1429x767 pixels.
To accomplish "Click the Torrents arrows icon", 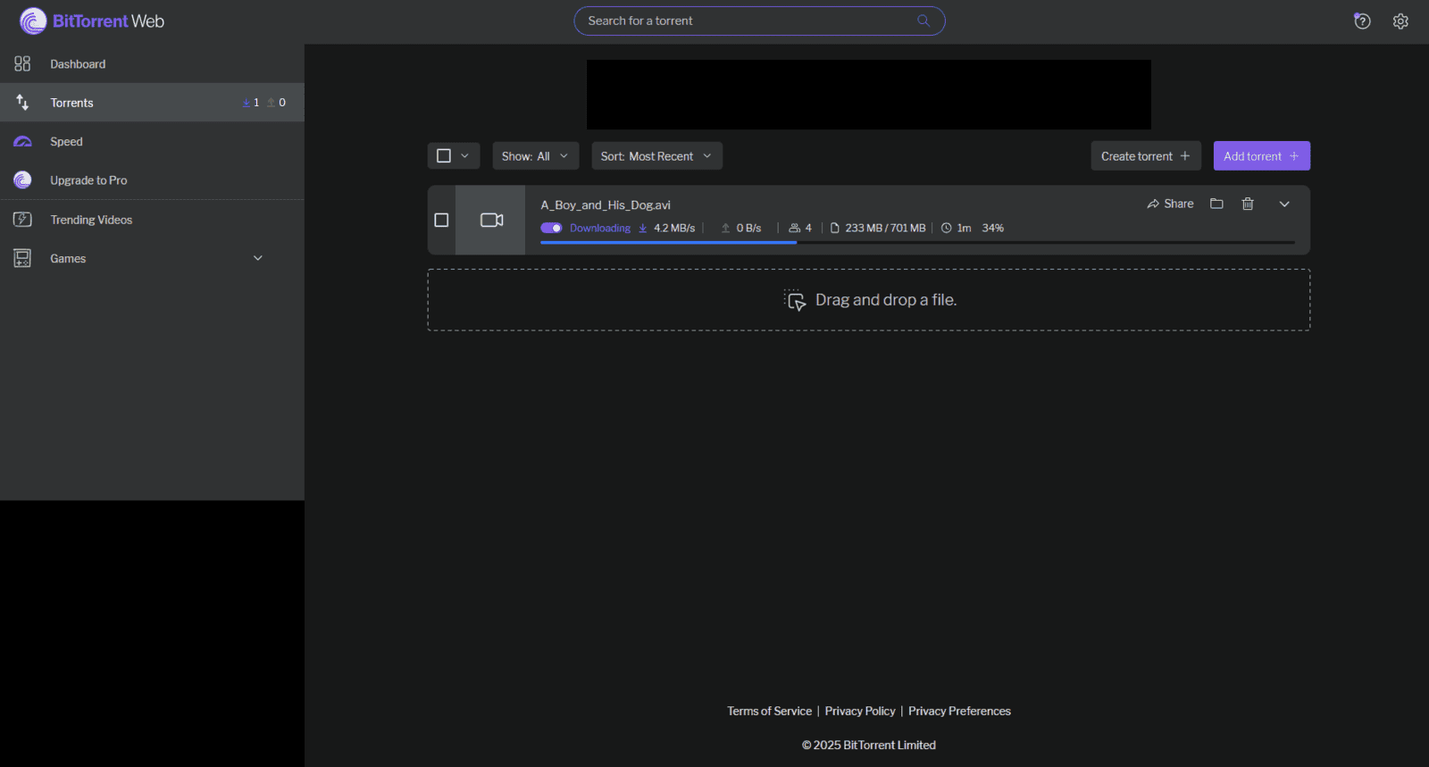I will [22, 103].
